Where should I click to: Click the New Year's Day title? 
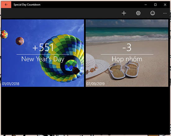tap(43, 59)
